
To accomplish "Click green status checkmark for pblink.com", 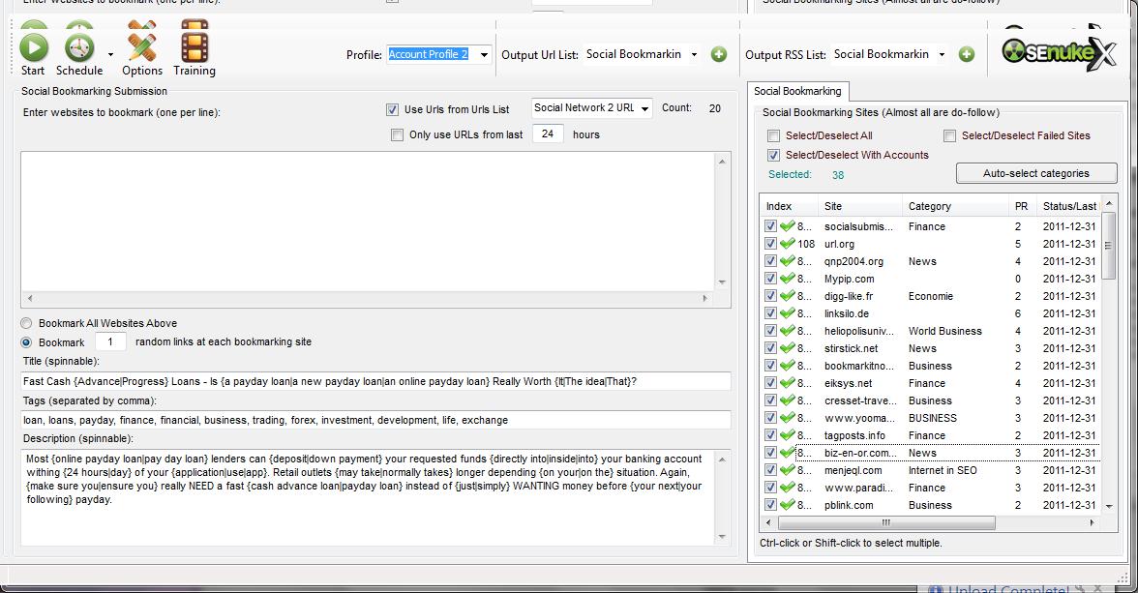I will 787,504.
